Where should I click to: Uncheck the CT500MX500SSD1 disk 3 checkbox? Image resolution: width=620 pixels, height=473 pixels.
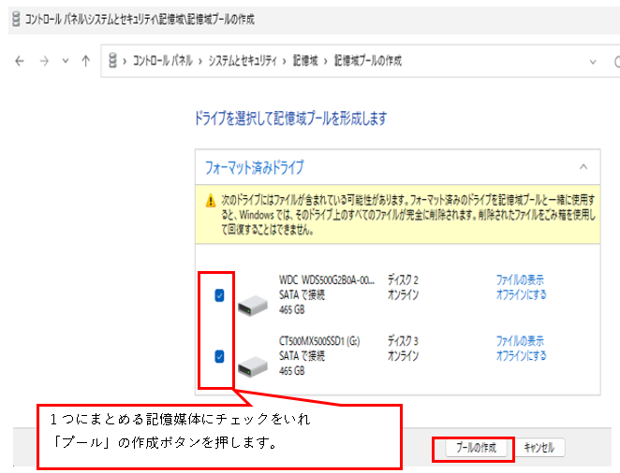pos(219,356)
